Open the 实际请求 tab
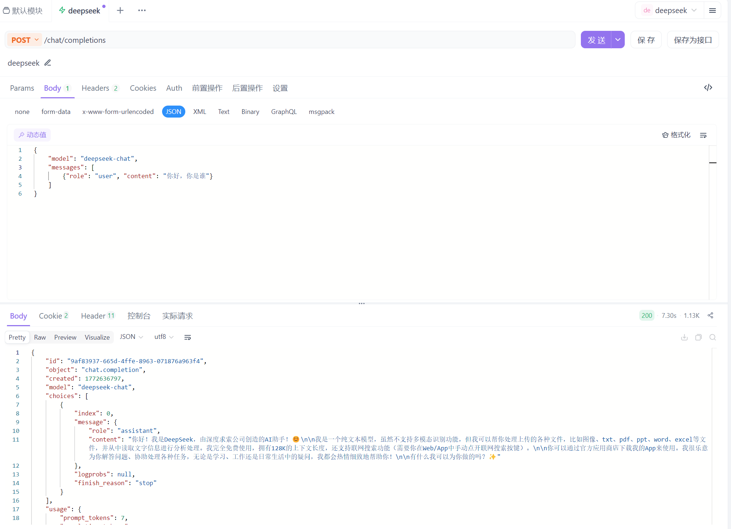 pyautogui.click(x=177, y=316)
